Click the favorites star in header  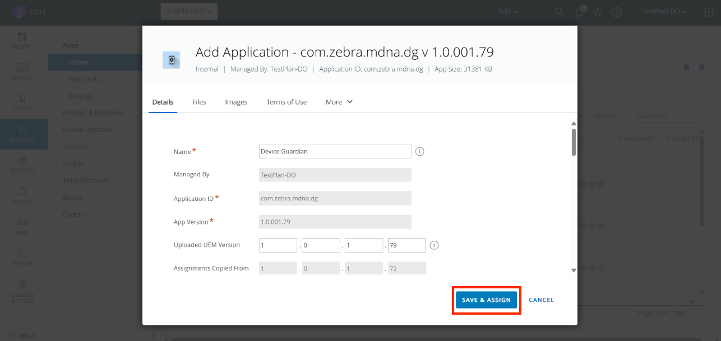[598, 12]
